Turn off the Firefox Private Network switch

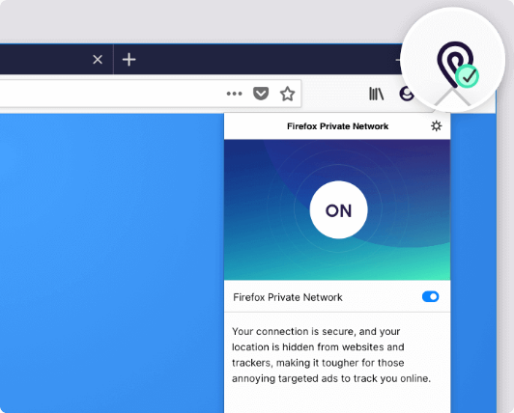[x=430, y=297]
